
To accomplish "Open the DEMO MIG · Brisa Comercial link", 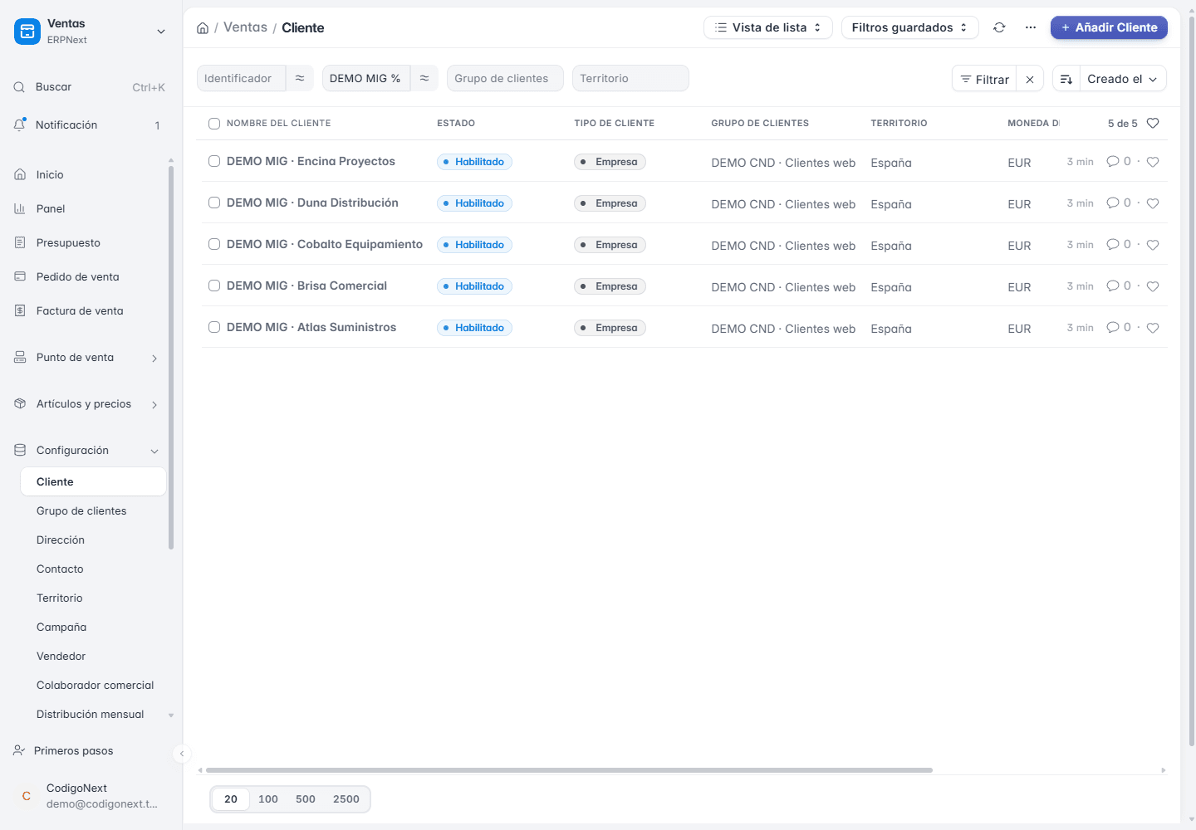I will (306, 286).
